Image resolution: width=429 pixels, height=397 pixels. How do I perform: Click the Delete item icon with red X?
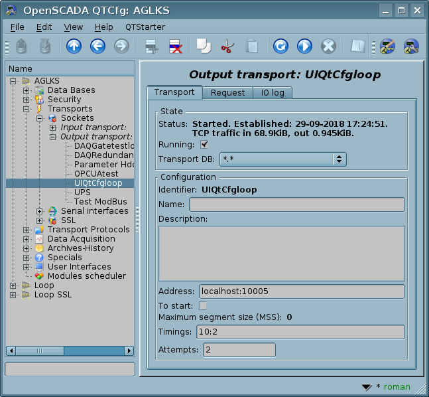[175, 46]
